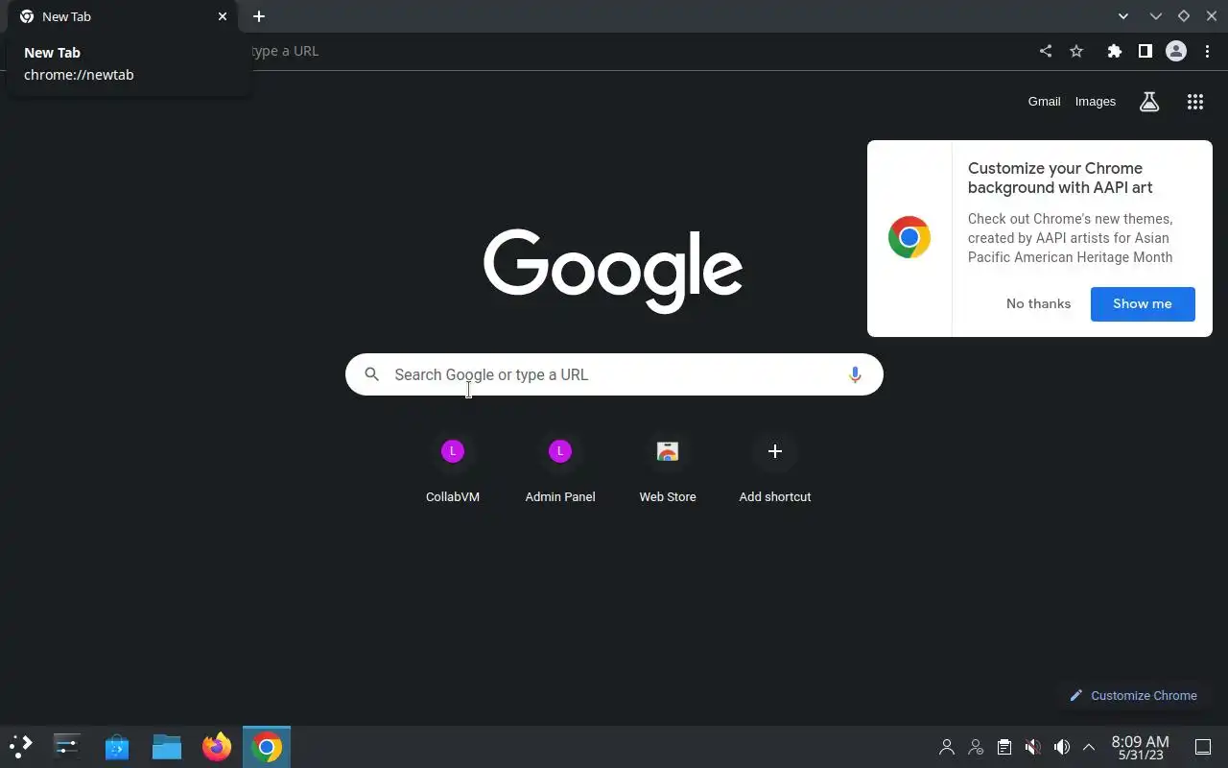Start voice search with microphone

855,374
